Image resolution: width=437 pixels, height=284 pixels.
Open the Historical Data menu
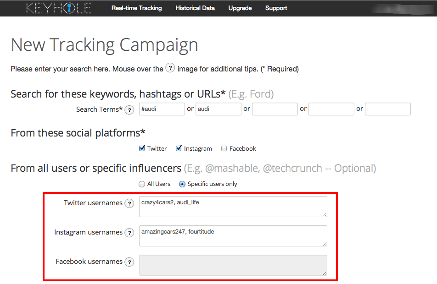pyautogui.click(x=195, y=8)
